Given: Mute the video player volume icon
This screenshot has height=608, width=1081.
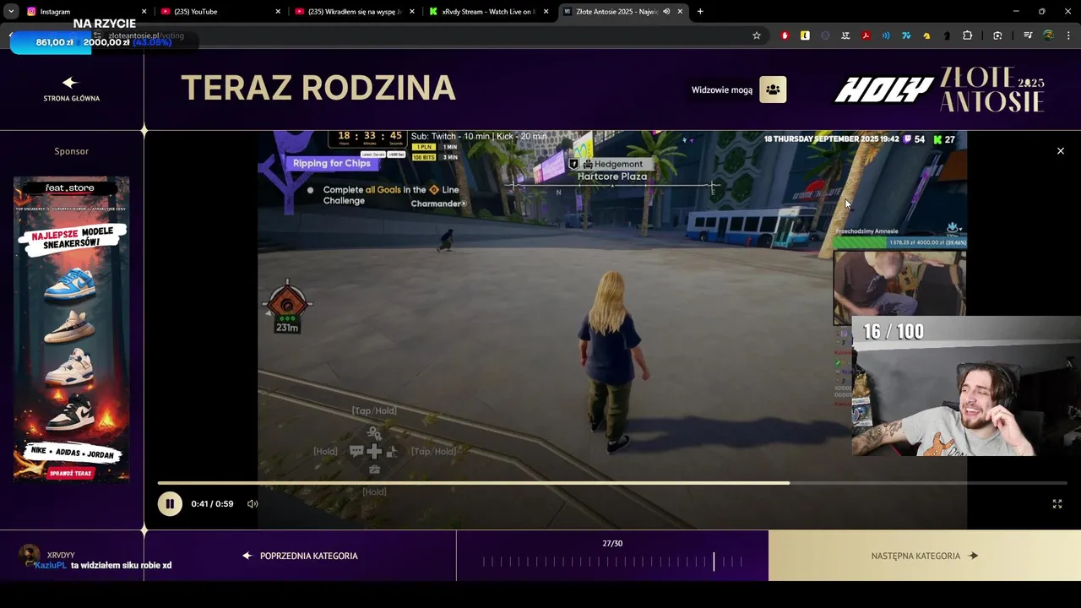Looking at the screenshot, I should tap(253, 504).
